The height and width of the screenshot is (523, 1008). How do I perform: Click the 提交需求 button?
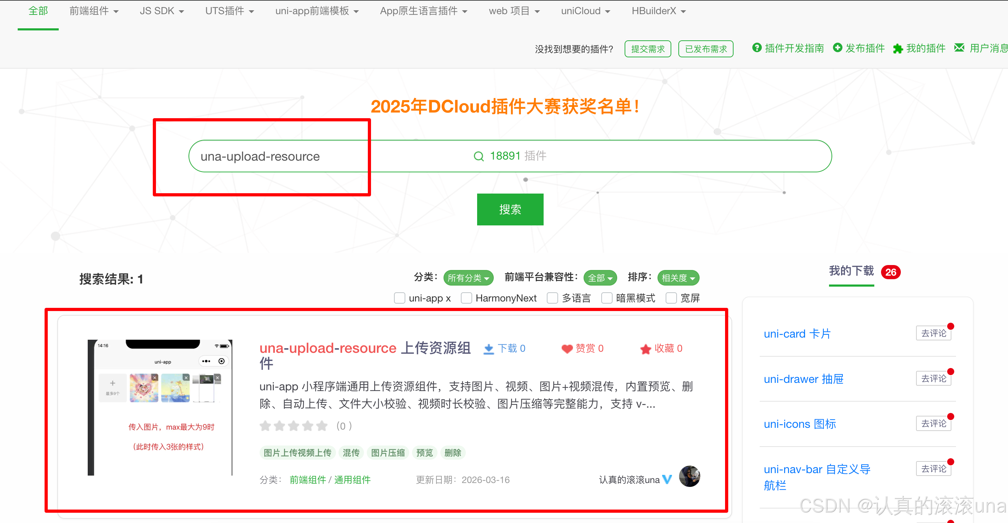(x=648, y=49)
